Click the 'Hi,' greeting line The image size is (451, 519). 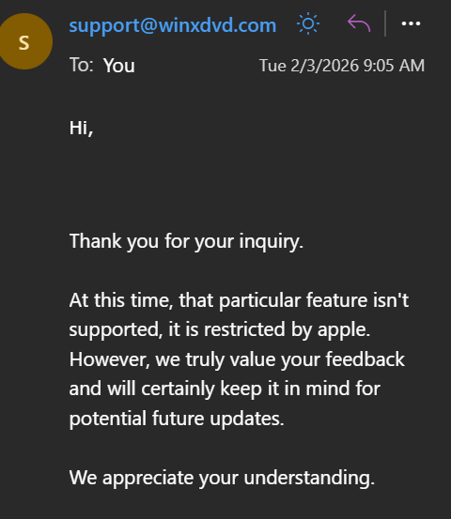(81, 128)
